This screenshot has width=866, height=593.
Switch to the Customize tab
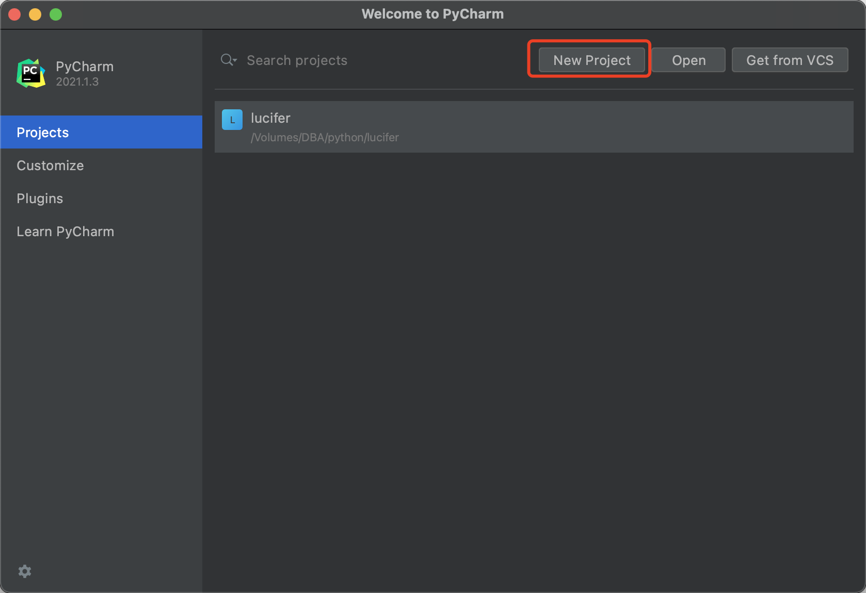tap(101, 165)
